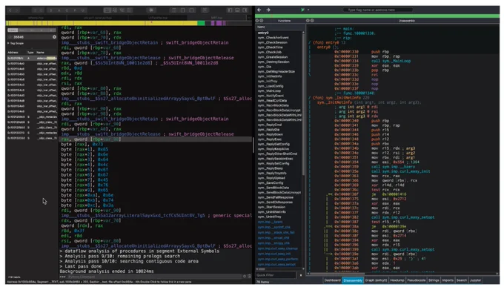Go forward in Hopper navigation history
This screenshot has height=290, width=504.
[17, 10]
